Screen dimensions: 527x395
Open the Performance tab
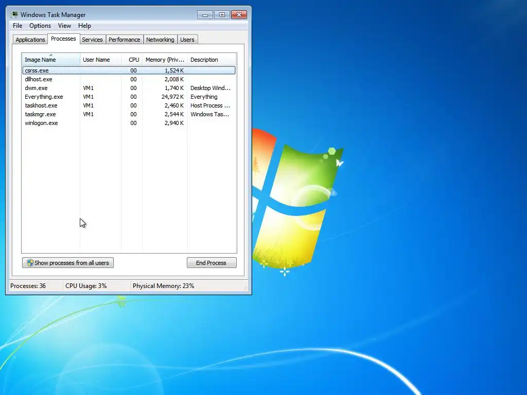pos(125,40)
